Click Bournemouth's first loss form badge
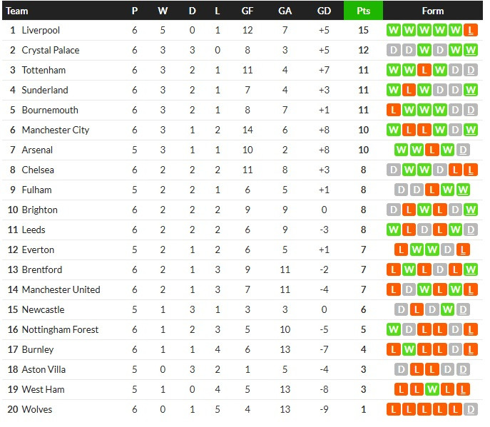 394,110
